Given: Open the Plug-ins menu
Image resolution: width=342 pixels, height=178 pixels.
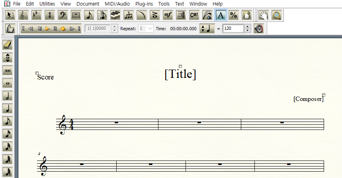Looking at the screenshot, I should [x=144, y=4].
